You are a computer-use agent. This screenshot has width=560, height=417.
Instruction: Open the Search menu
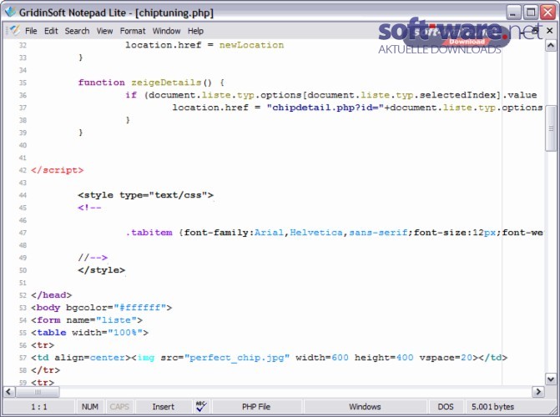tap(77, 31)
